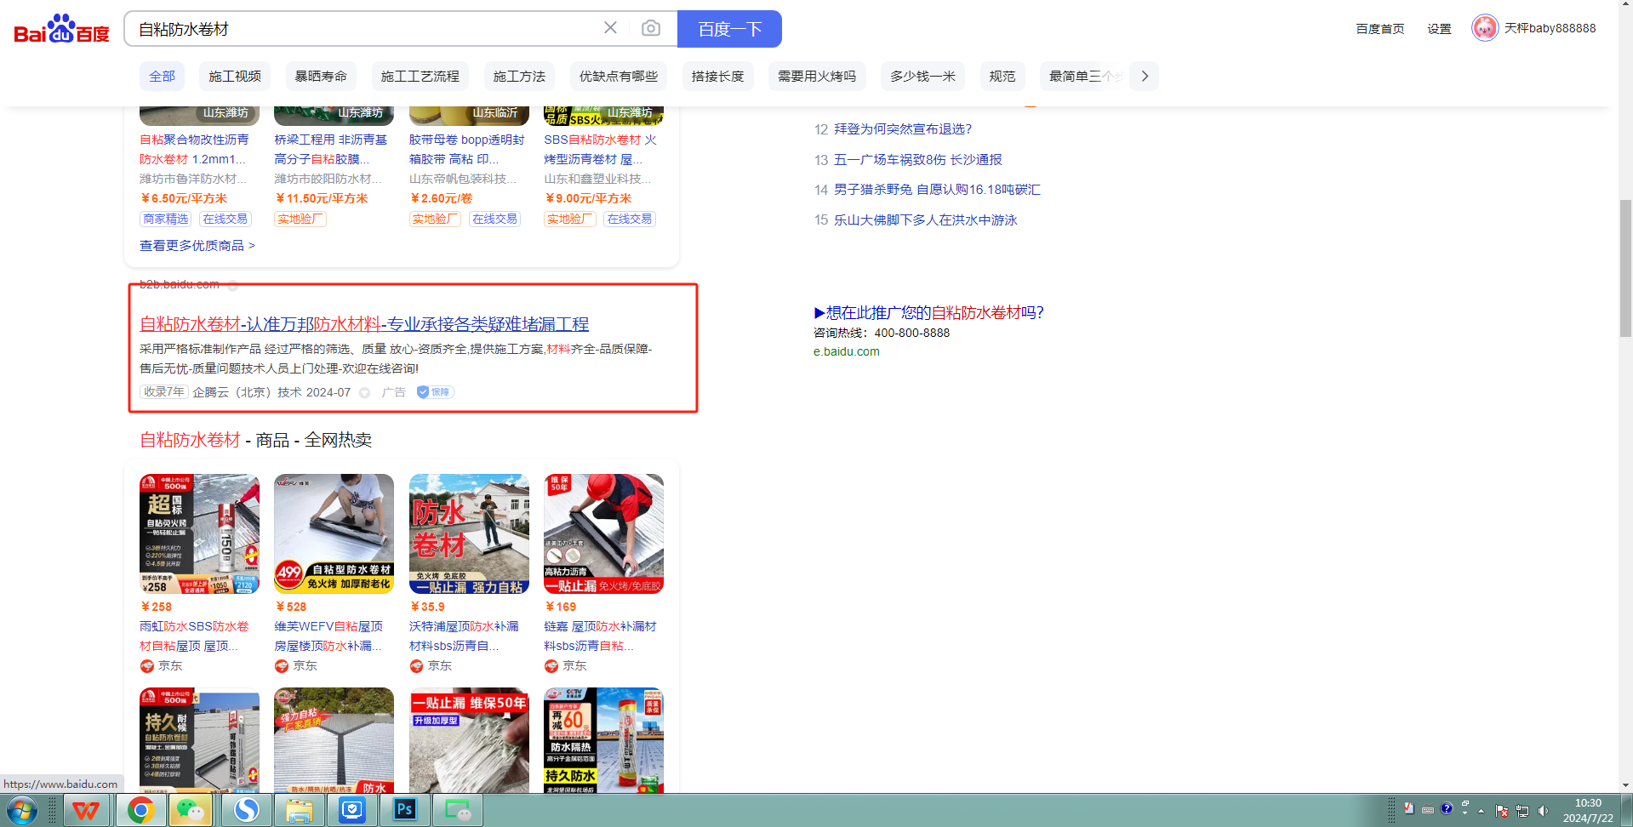The width and height of the screenshot is (1633, 827).
Task: Open the 桥梁工程用非沥青基 product link
Action: pyautogui.click(x=331, y=149)
